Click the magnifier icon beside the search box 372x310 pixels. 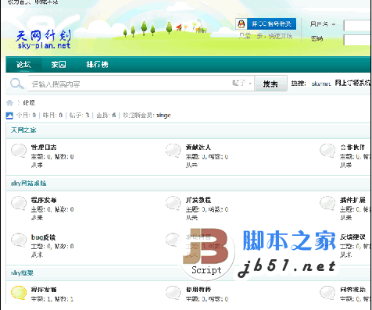tap(17, 84)
